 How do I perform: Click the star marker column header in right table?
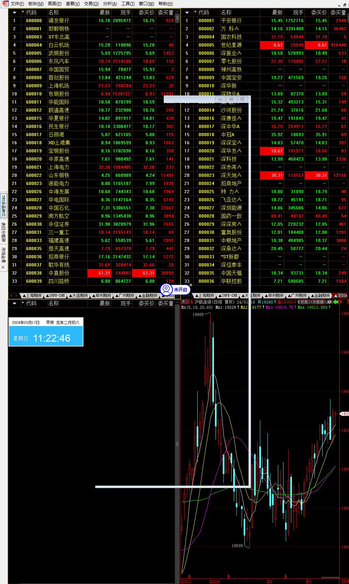pos(195,12)
